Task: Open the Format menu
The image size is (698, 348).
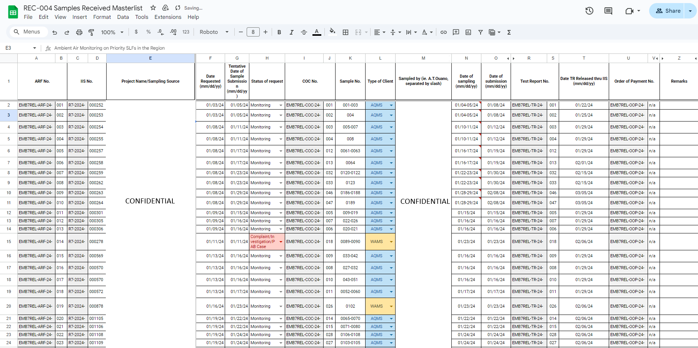Action: tap(102, 17)
